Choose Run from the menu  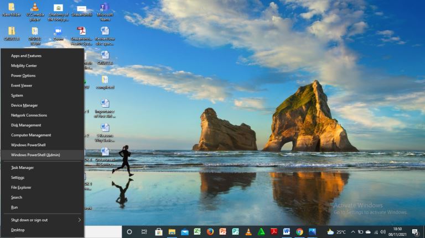point(42,207)
